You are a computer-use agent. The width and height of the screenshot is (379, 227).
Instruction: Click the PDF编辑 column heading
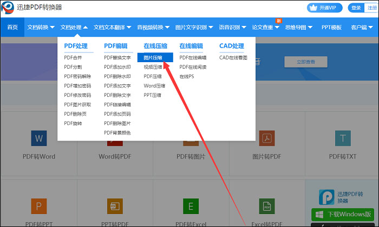point(116,46)
